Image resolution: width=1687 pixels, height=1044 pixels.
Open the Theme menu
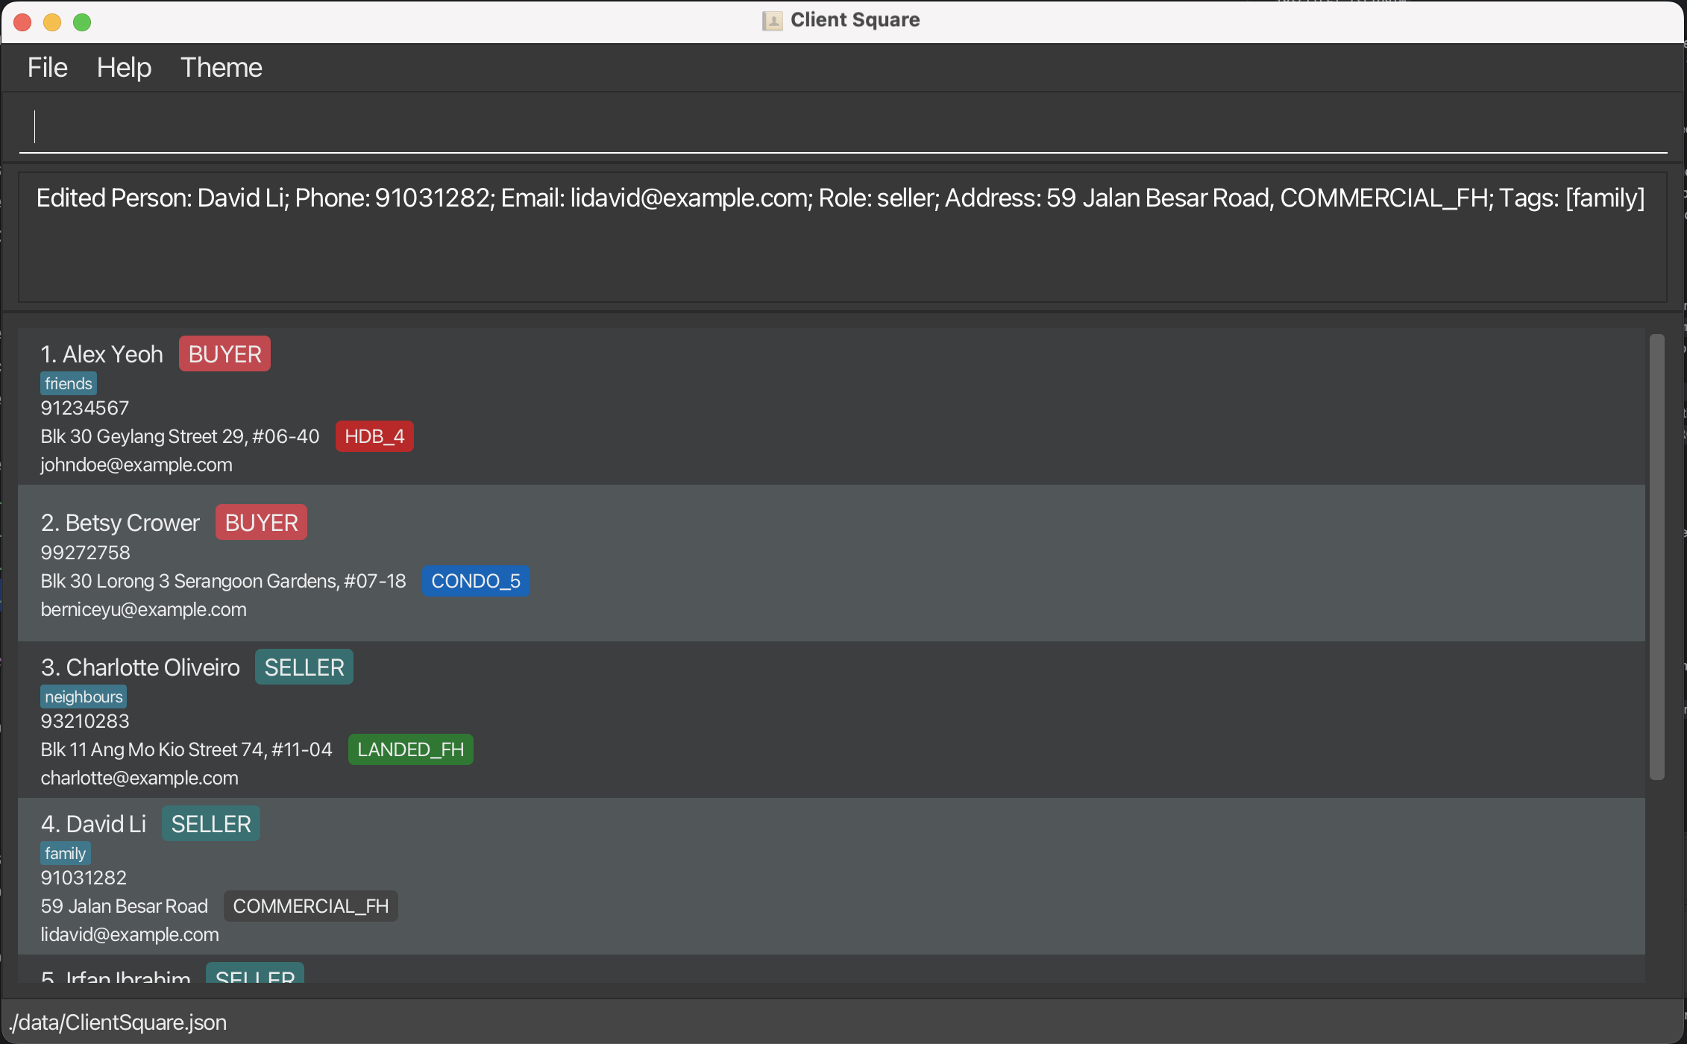pos(221,68)
